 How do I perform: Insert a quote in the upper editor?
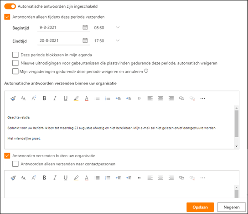tap(139, 98)
